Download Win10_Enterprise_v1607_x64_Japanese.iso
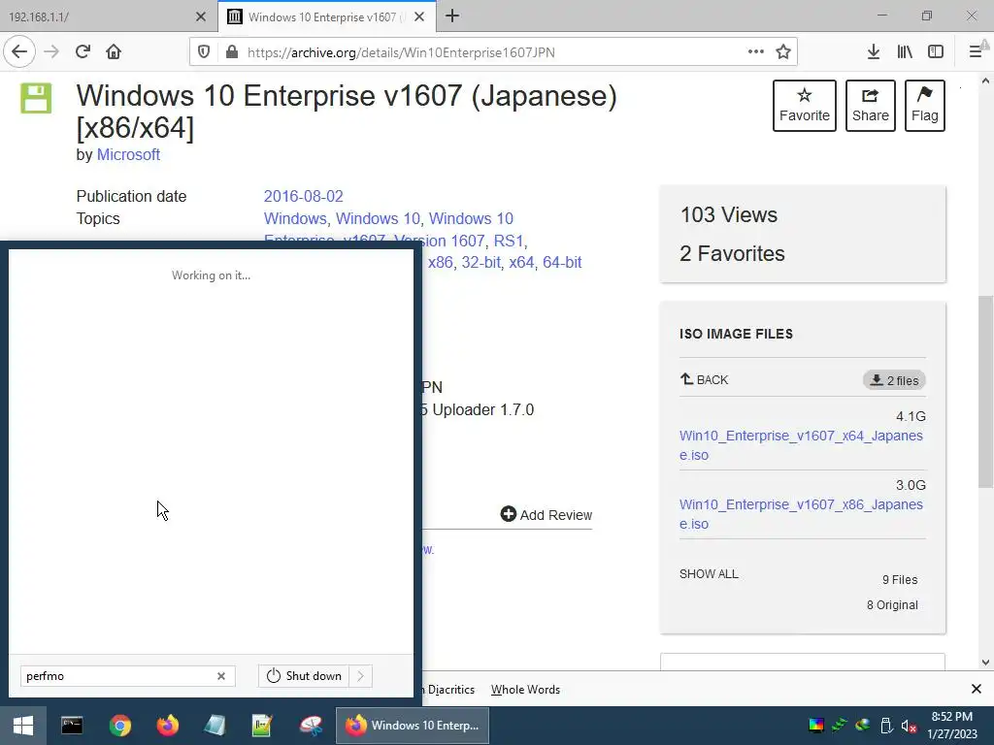Image resolution: width=994 pixels, height=745 pixels. tap(801, 445)
